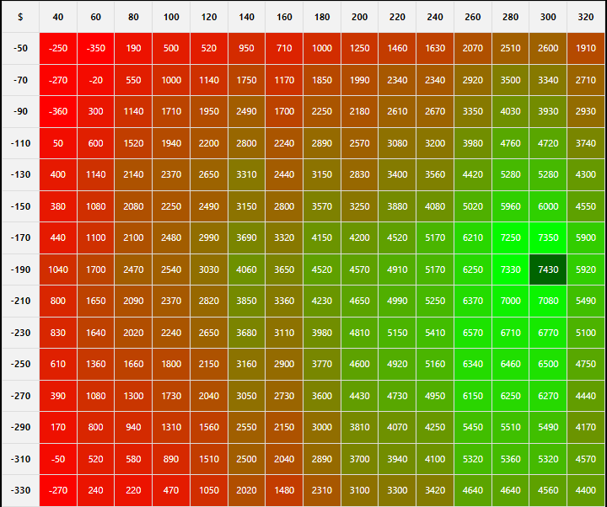Click the bottom-right cell showing 4400
This screenshot has width=607, height=507.
tap(586, 490)
